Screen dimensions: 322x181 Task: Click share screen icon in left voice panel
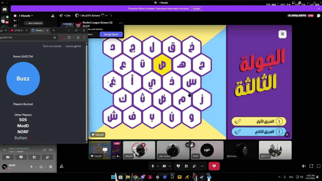21,157
